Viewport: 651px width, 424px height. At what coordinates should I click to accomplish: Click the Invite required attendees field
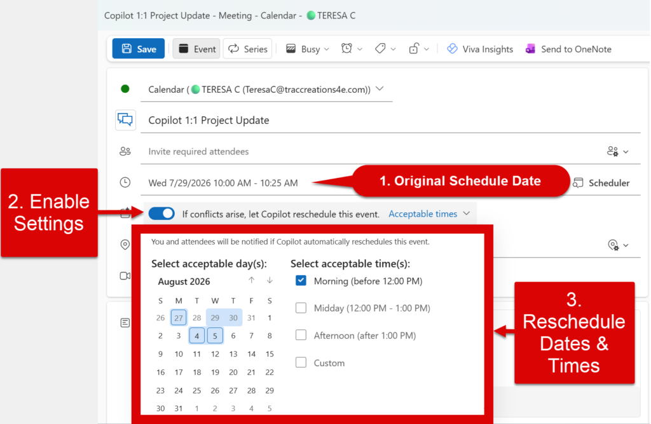coord(371,151)
